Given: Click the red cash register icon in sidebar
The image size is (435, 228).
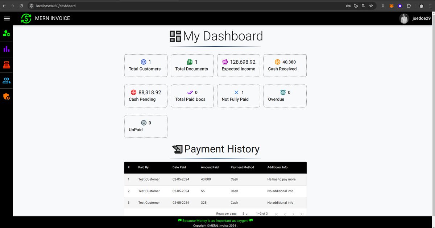Looking at the screenshot, I should [6, 64].
